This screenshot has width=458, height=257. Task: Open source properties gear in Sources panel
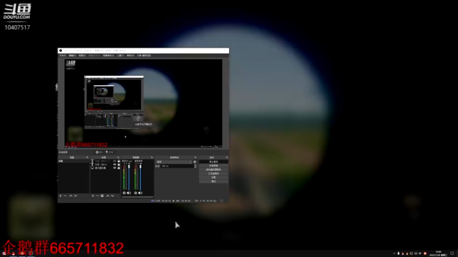pyautogui.click(x=102, y=196)
